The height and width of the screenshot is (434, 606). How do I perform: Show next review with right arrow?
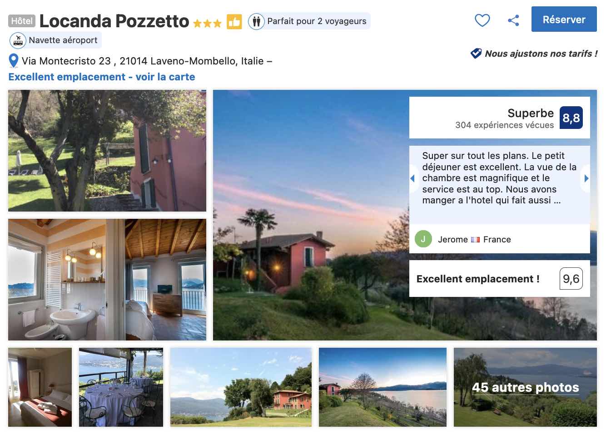[586, 178]
